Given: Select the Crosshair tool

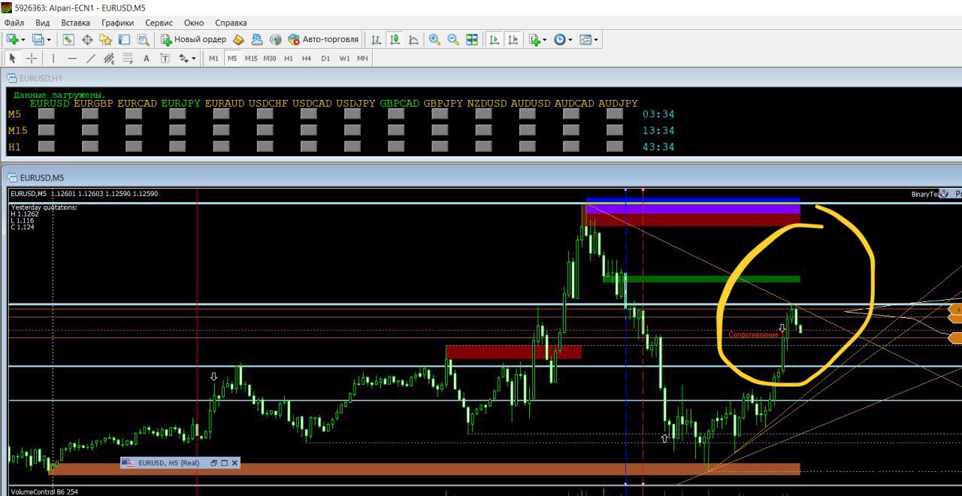Looking at the screenshot, I should pos(32,58).
